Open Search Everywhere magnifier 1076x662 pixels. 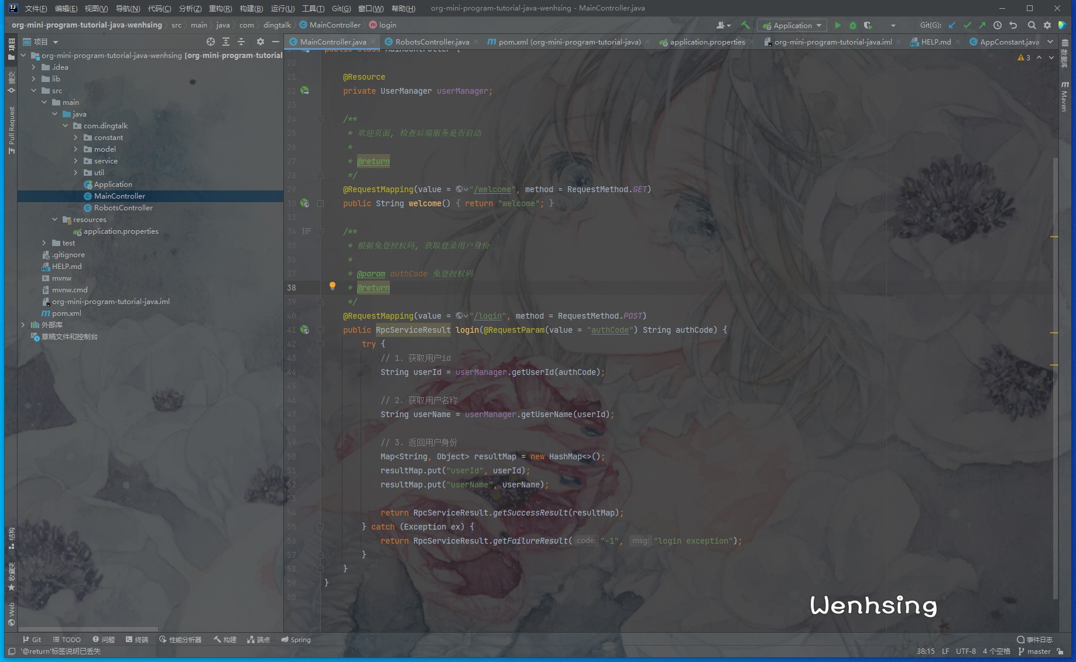coord(1032,25)
